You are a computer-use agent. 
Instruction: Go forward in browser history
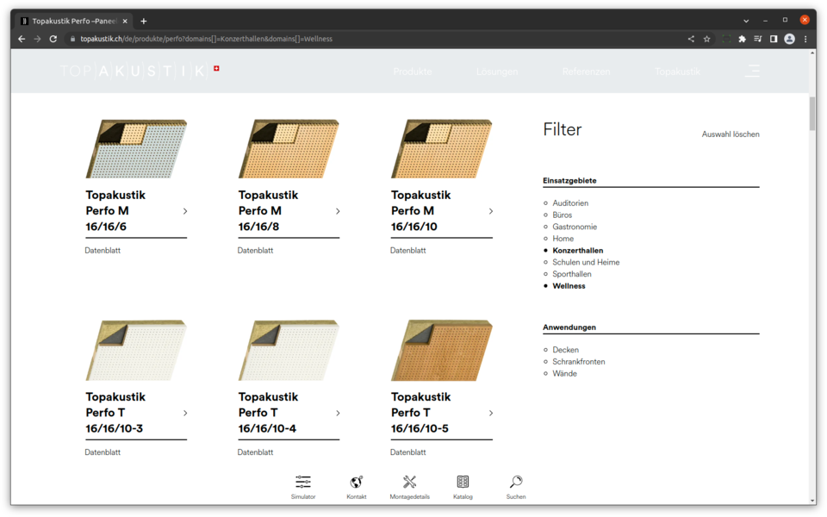tap(37, 39)
